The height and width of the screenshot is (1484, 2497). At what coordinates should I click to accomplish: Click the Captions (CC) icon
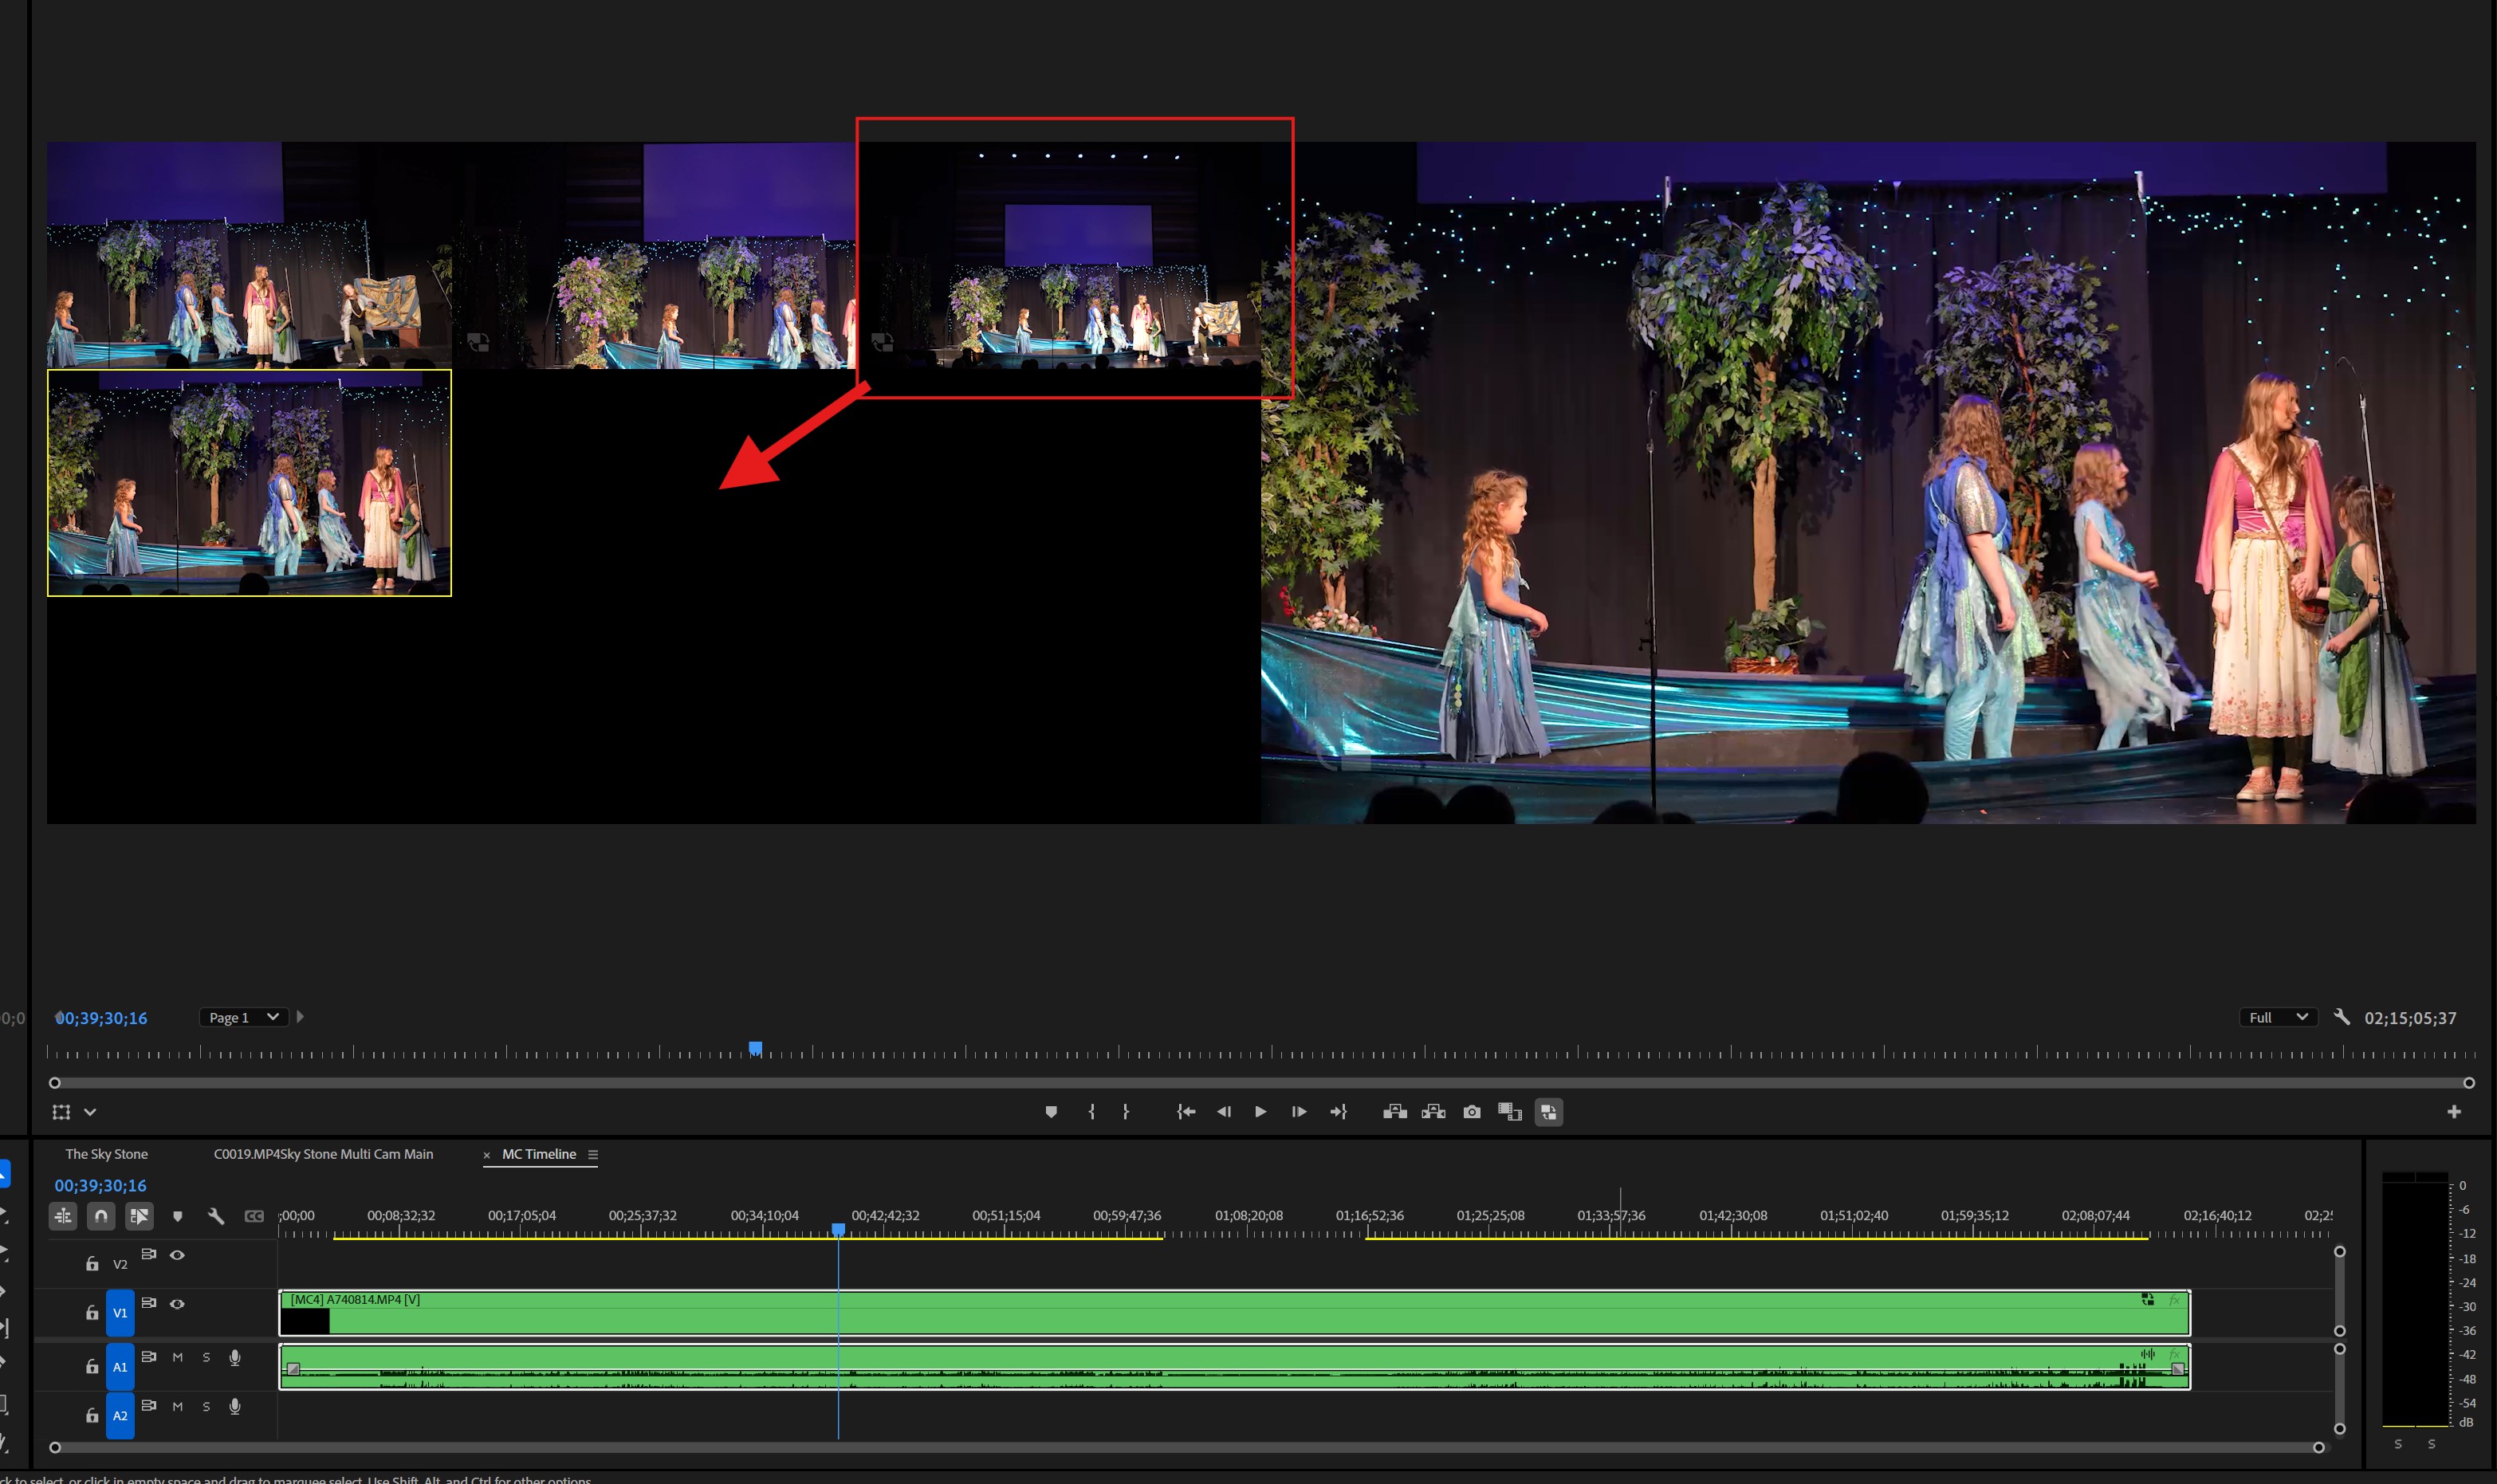coord(254,1216)
